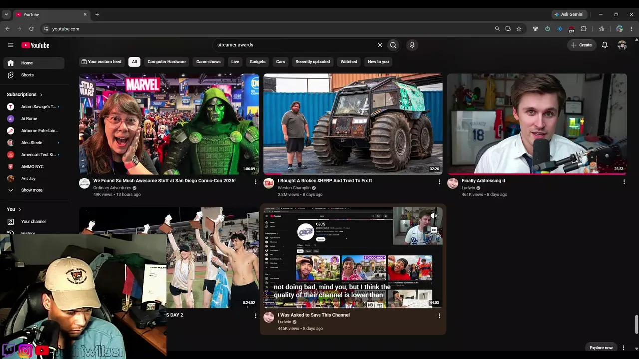Select the Computer Hardware chip
This screenshot has height=359, width=639.
click(x=167, y=62)
